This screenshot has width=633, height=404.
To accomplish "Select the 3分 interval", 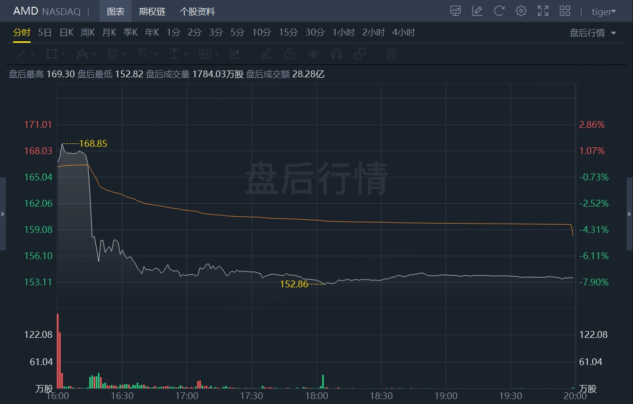I will [x=216, y=33].
